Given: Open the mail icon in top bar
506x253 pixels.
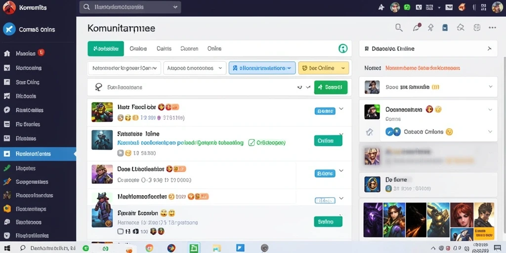Looking at the screenshot, I should pyautogui.click(x=449, y=7).
